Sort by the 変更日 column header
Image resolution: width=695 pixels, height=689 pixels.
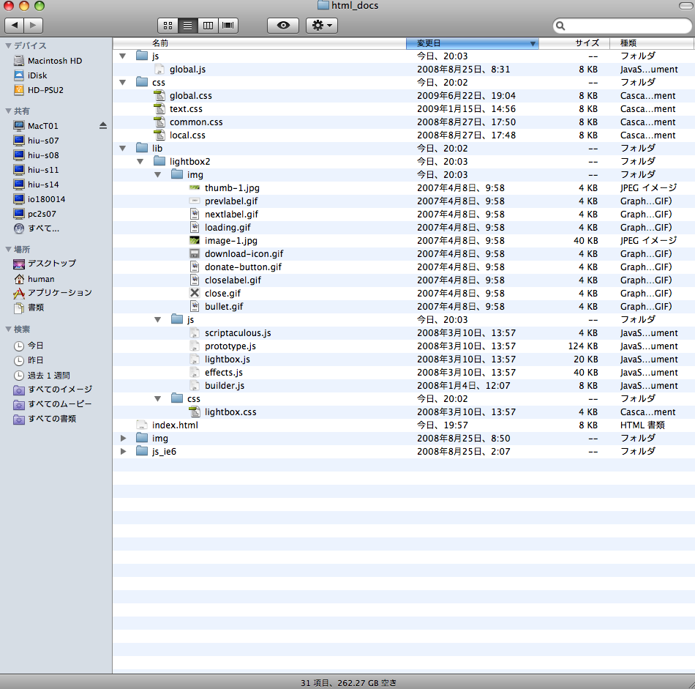473,43
